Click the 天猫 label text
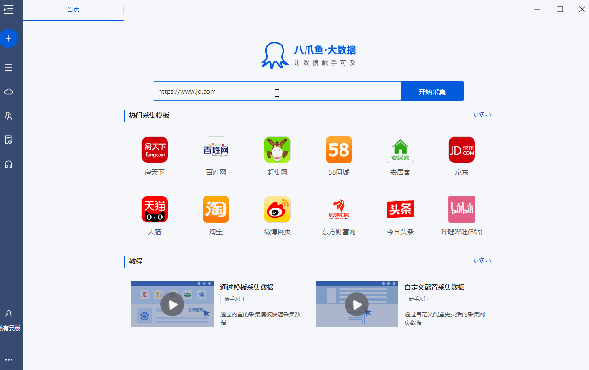 coord(155,232)
